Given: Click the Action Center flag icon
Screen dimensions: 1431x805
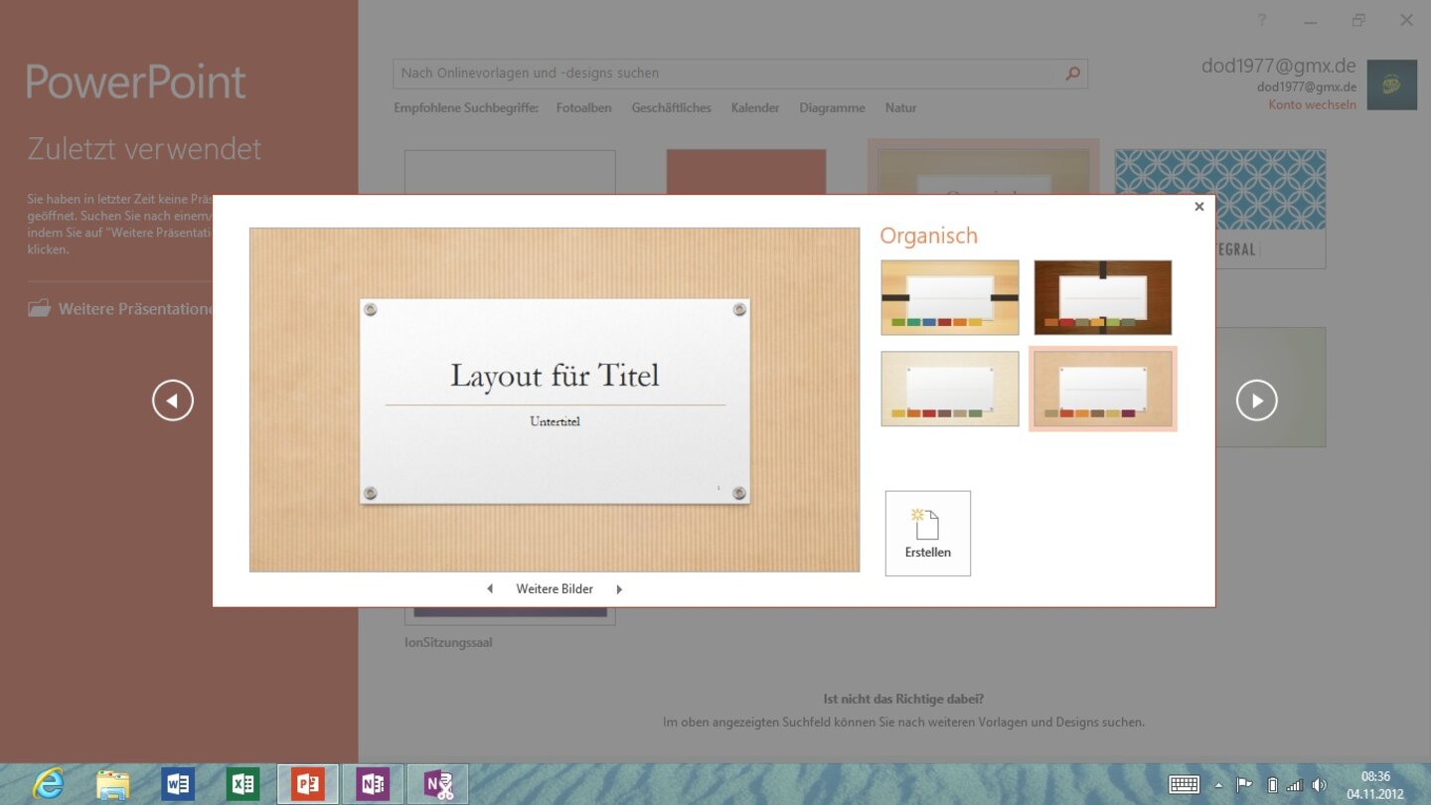Looking at the screenshot, I should (1244, 785).
